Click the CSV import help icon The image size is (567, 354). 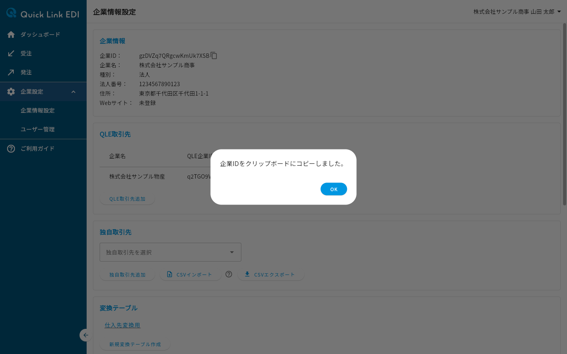click(x=229, y=274)
